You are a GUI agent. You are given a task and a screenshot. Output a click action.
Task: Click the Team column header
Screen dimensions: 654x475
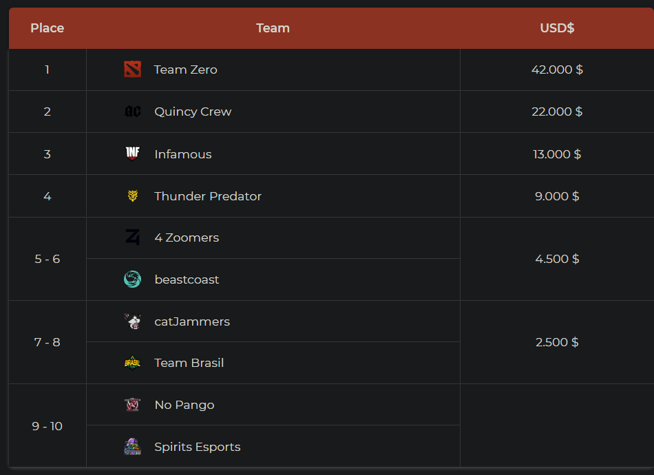coord(273,28)
